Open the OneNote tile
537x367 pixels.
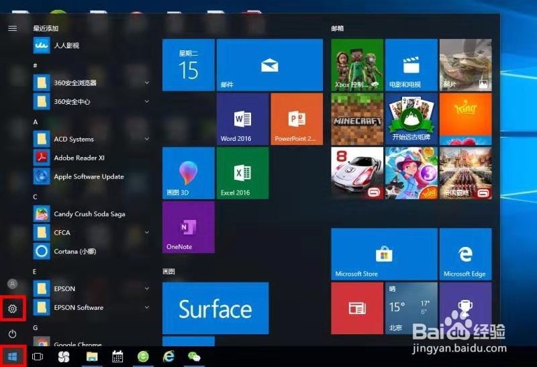pos(189,227)
